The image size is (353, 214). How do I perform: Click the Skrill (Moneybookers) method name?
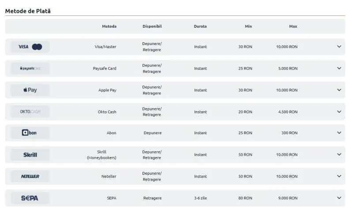101,155
